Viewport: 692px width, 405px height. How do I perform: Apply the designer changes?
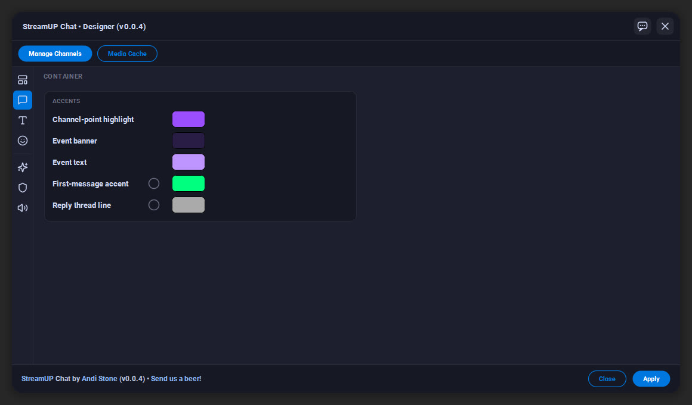pos(651,379)
